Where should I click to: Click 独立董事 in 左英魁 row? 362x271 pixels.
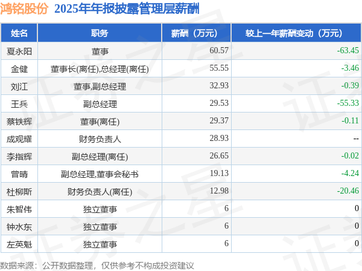click(100, 244)
